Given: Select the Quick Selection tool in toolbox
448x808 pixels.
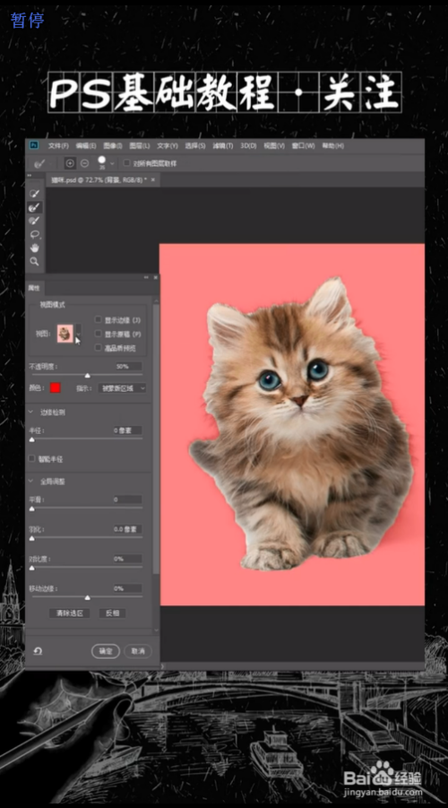Looking at the screenshot, I should coord(35,194).
